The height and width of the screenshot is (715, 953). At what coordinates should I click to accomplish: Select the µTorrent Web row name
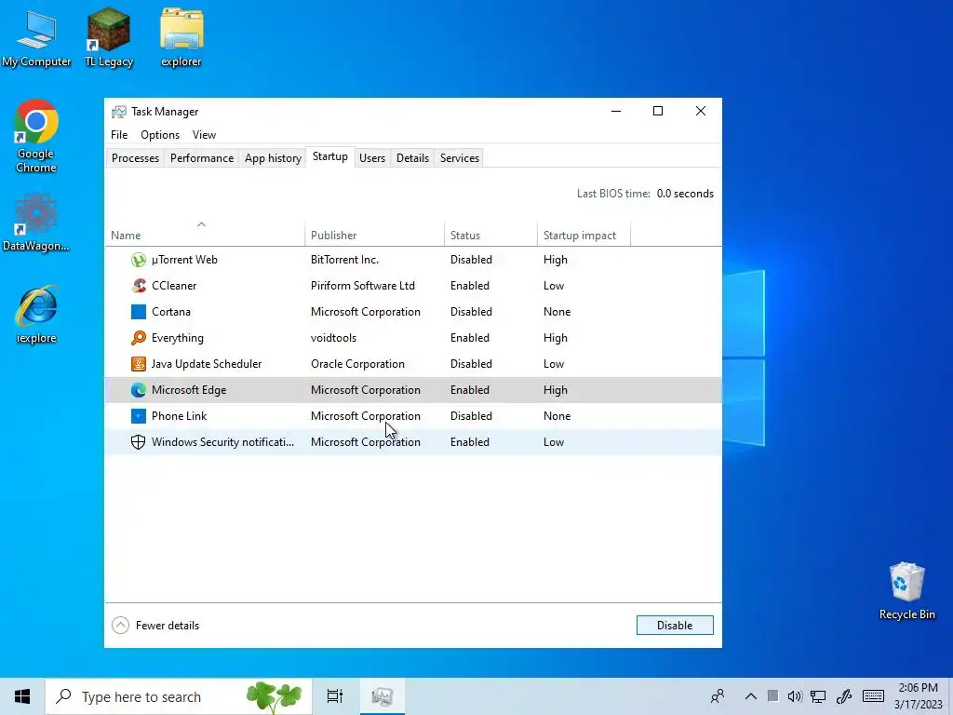point(184,260)
